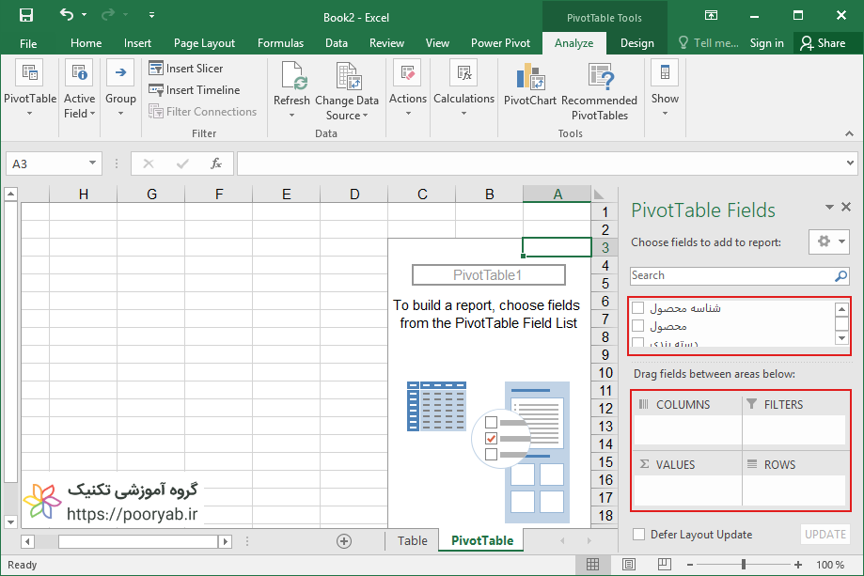Open Recommended PivotTables
Image resolution: width=864 pixels, height=576 pixels.
599,91
